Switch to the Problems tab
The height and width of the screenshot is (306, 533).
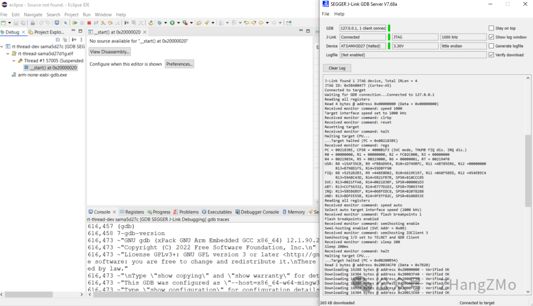click(186, 212)
